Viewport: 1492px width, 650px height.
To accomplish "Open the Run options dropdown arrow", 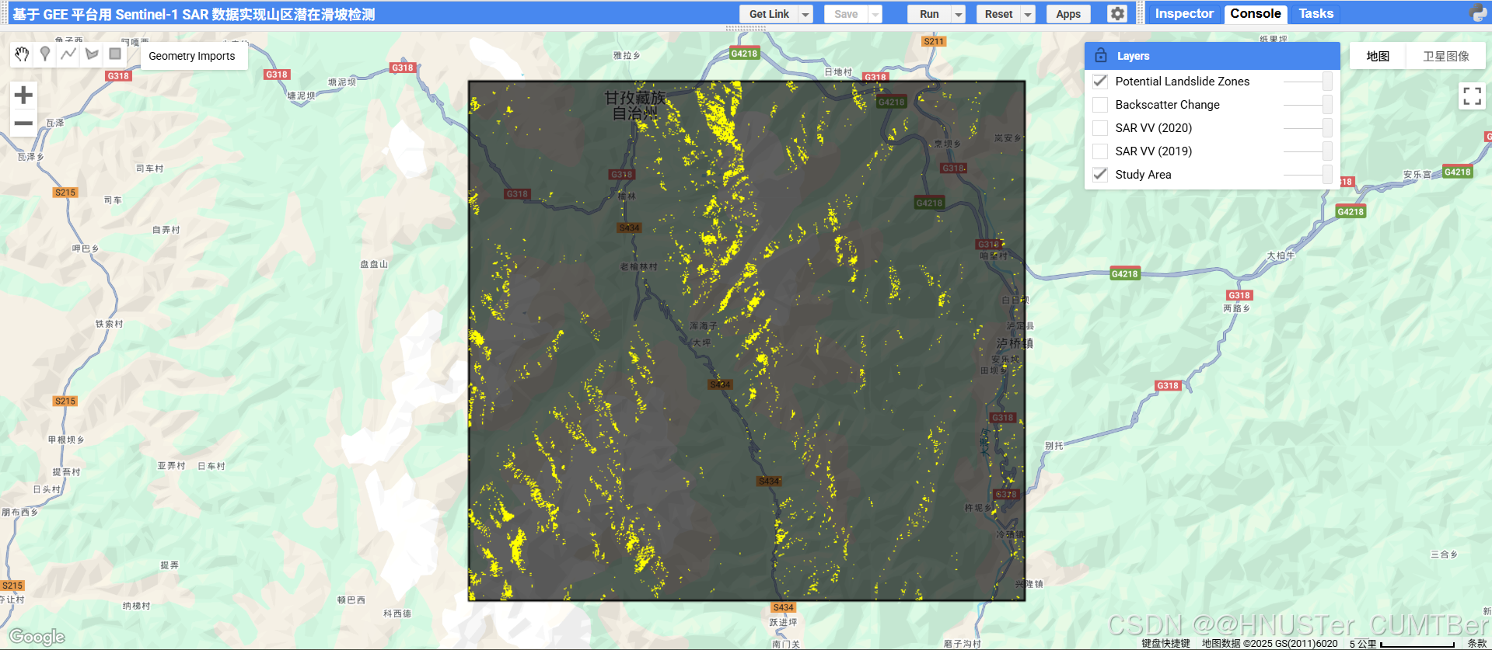I will click(959, 14).
